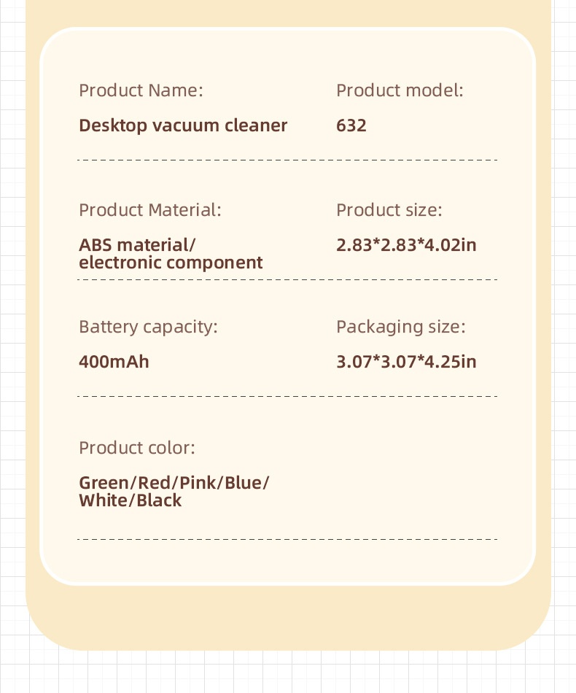
Task: Select the 'Green/Red/Pink/Blue/' color line
Action: tap(174, 483)
